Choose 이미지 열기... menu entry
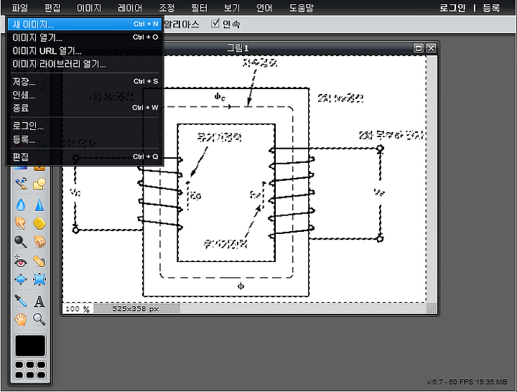Viewport: 517px width, 392px height. pos(85,37)
